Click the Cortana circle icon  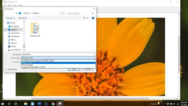[9, 104]
